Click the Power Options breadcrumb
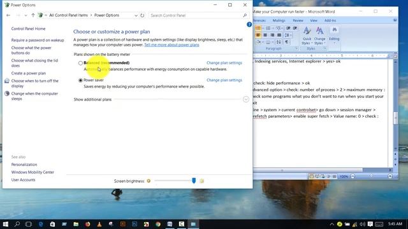Viewport: 408px width, 229px height. coord(106,15)
